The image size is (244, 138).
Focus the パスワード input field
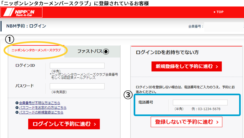tap(77, 86)
